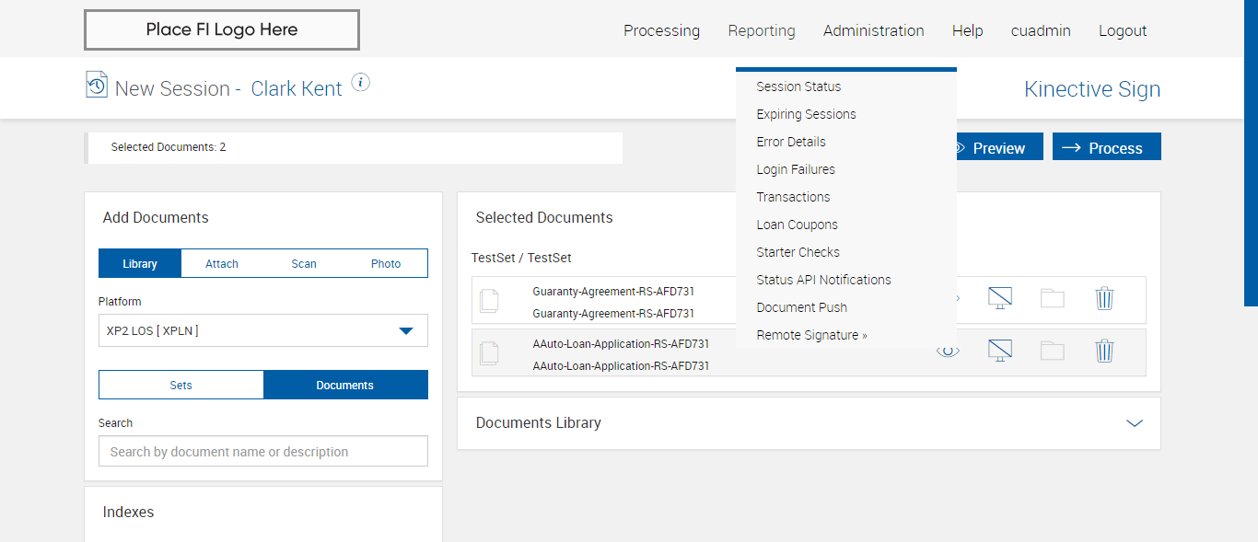Click the document page icon for AAuto-Loan-Application

[x=490, y=352]
